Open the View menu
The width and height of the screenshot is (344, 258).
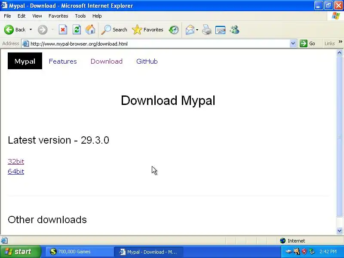[37, 16]
